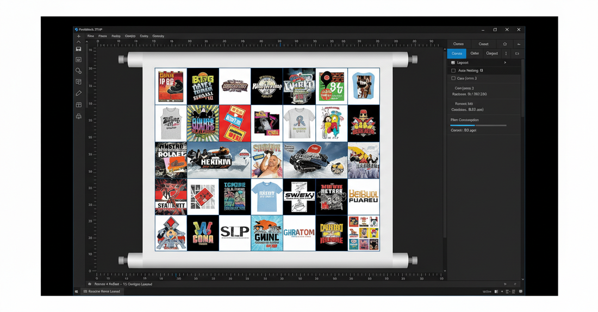This screenshot has width=598, height=312.
Task: Open the Fhees menu
Action: point(103,36)
